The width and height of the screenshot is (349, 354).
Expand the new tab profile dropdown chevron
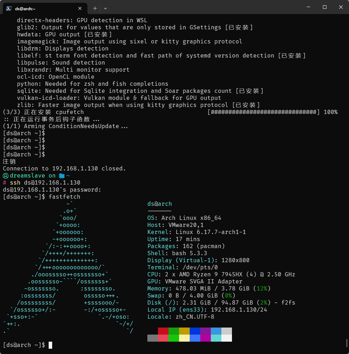(105, 8)
